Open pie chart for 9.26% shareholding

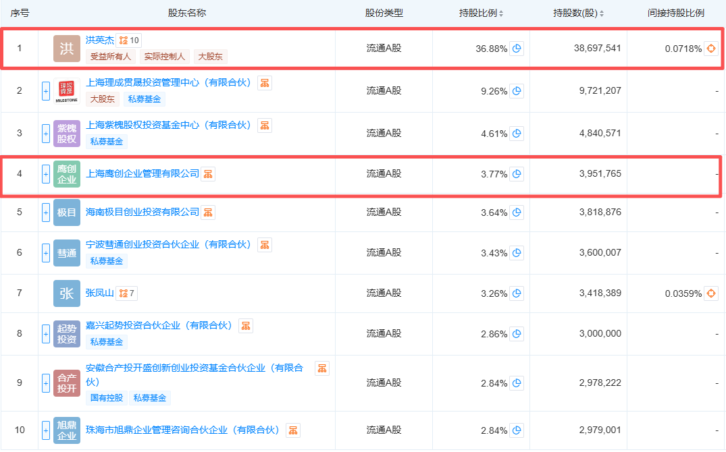click(x=517, y=90)
